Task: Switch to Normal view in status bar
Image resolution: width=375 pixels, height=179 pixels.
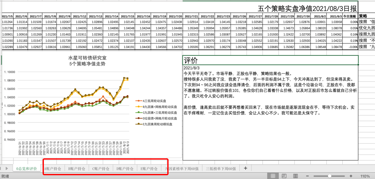Action: click(273, 176)
